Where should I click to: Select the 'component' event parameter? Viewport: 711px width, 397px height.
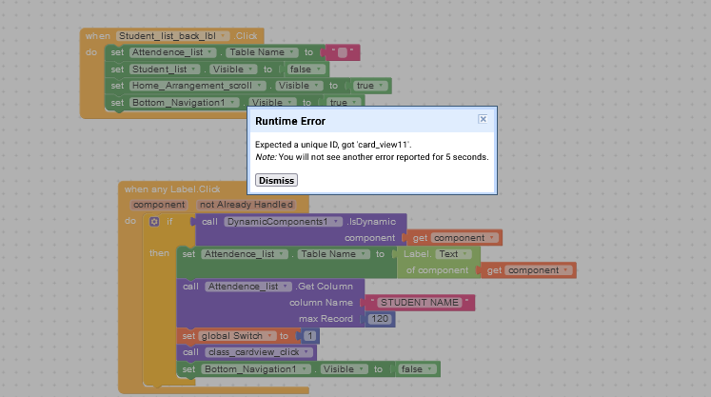point(159,205)
